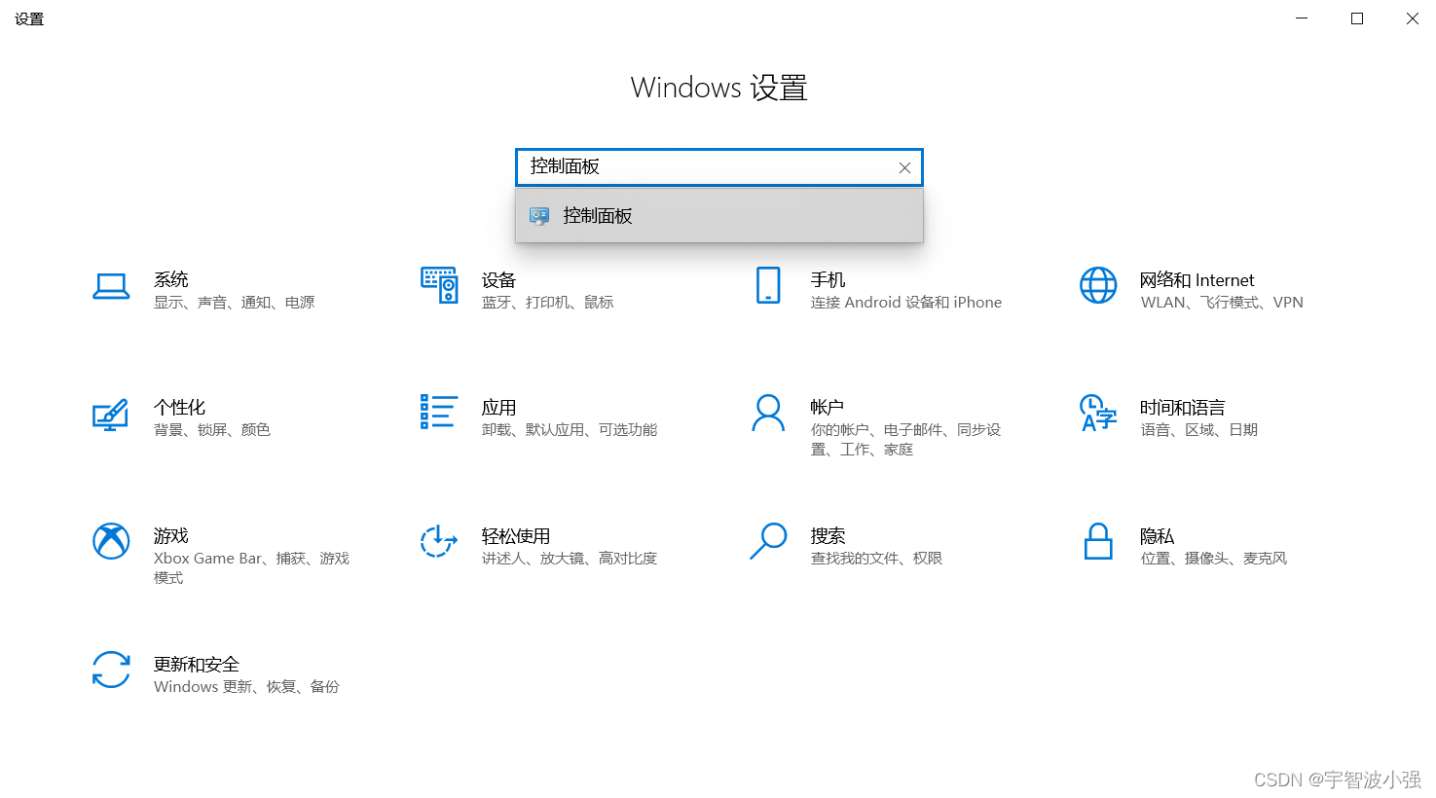Open the 搜索 settings title
Image resolution: width=1436 pixels, height=798 pixels.
(828, 536)
